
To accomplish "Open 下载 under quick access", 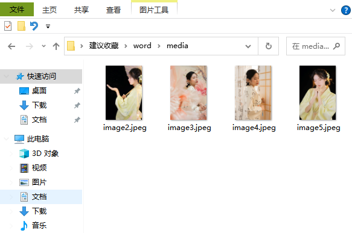I will (x=39, y=105).
